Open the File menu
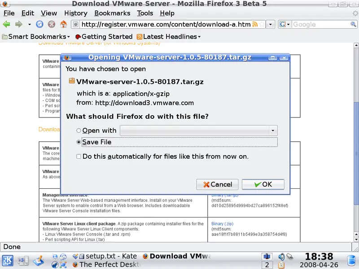The image size is (359, 269). tap(9, 13)
